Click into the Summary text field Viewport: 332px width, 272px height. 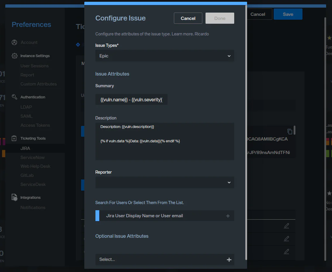pyautogui.click(x=131, y=100)
